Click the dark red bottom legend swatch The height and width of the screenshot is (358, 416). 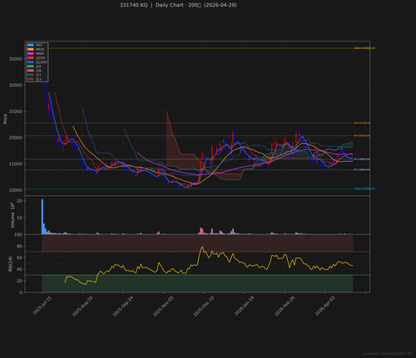[31, 79]
